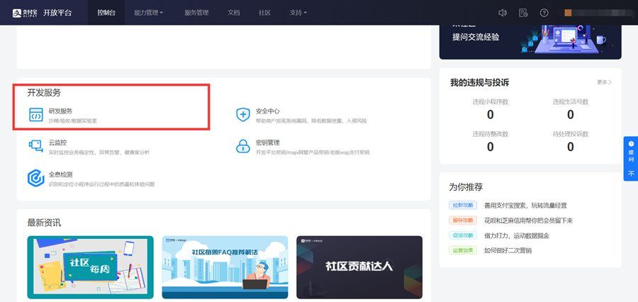Screen dimensions: 638x302
Task: Click the 研发服务 code window icon
Action: point(35,115)
